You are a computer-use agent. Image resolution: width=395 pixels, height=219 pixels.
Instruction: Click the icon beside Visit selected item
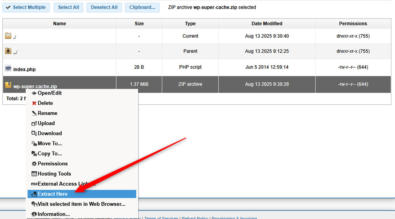(x=34, y=204)
